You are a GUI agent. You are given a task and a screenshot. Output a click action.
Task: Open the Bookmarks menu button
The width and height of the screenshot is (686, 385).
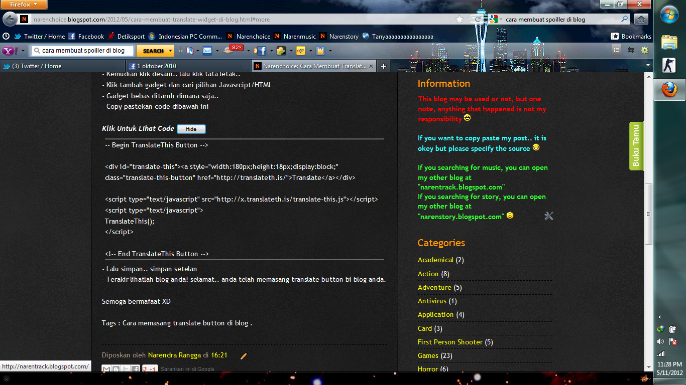pos(631,36)
